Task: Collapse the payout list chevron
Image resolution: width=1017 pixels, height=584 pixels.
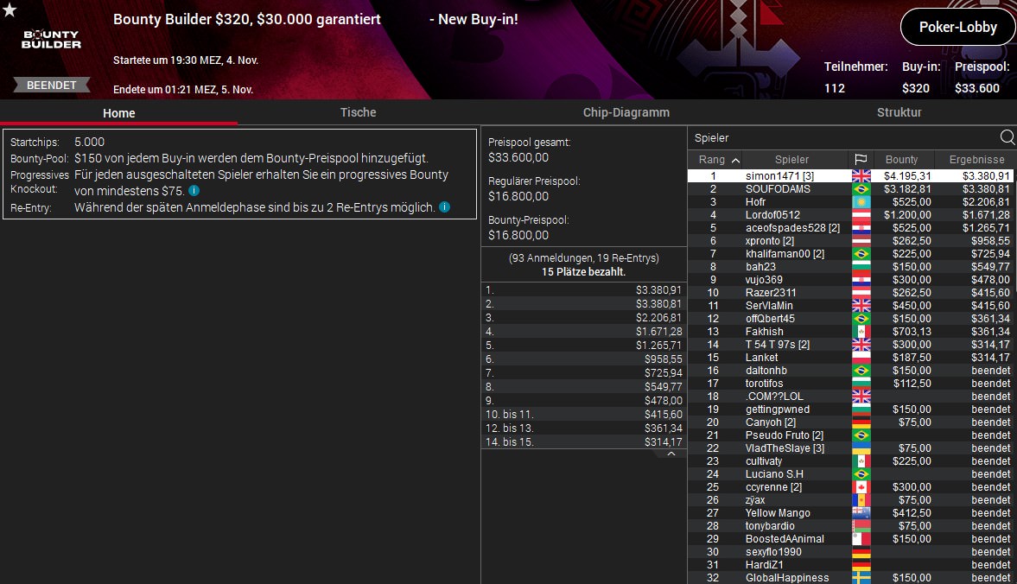Action: click(x=671, y=454)
